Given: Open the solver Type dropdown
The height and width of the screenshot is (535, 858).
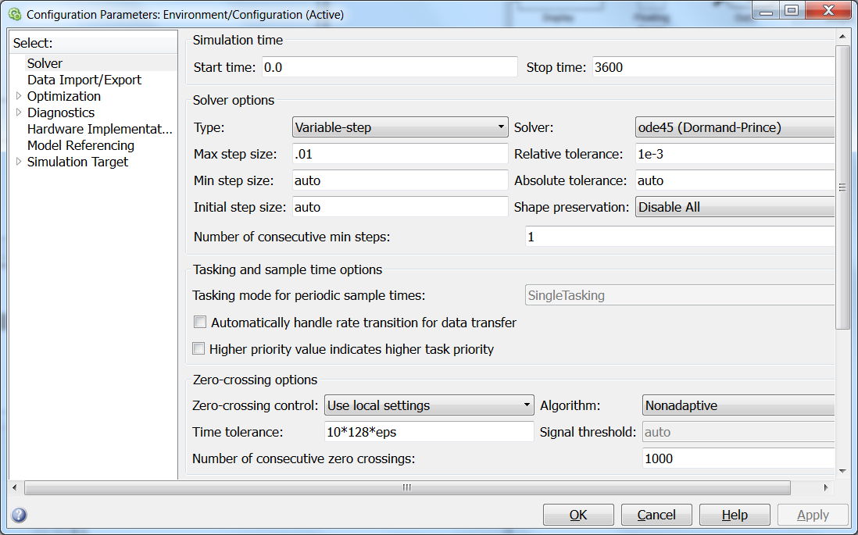Looking at the screenshot, I should (400, 127).
